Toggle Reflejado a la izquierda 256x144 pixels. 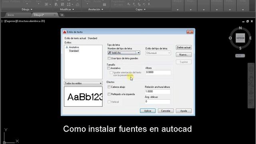coord(109,94)
